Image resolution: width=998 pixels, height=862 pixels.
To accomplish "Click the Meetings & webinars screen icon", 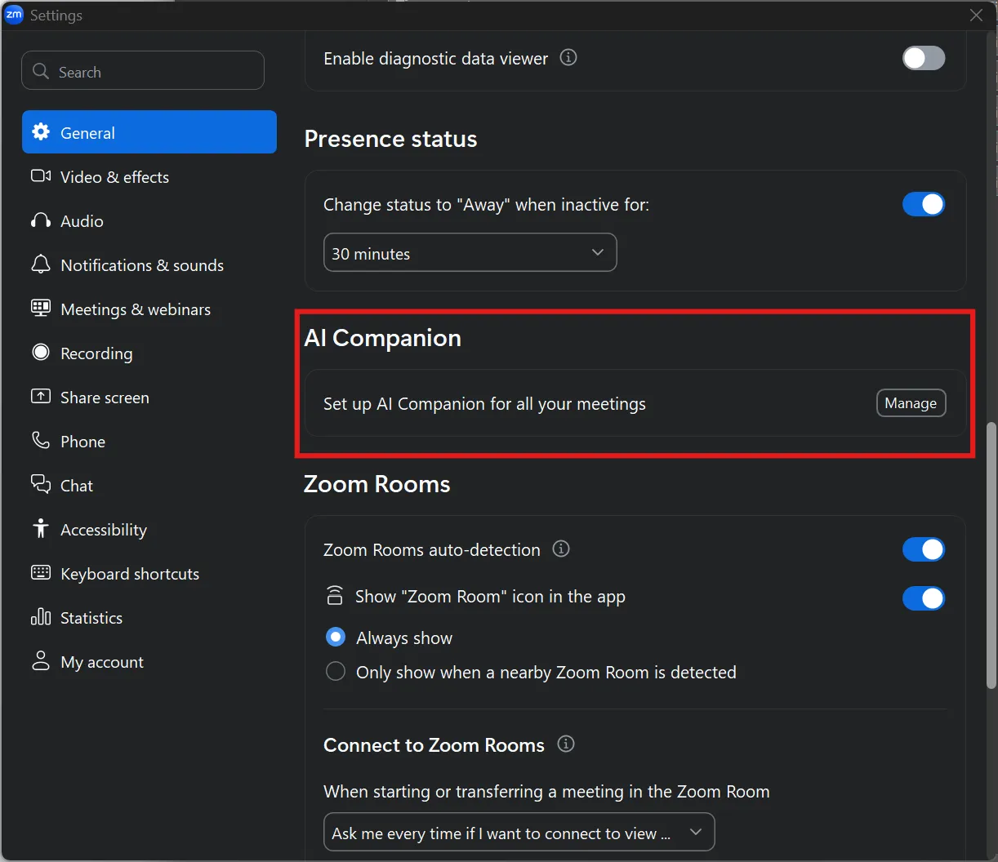I will (41, 308).
